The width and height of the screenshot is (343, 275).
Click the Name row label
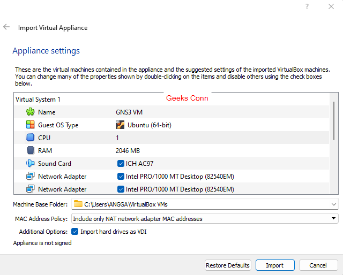pyautogui.click(x=47, y=112)
